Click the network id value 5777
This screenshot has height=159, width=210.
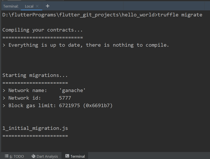pos(65,98)
